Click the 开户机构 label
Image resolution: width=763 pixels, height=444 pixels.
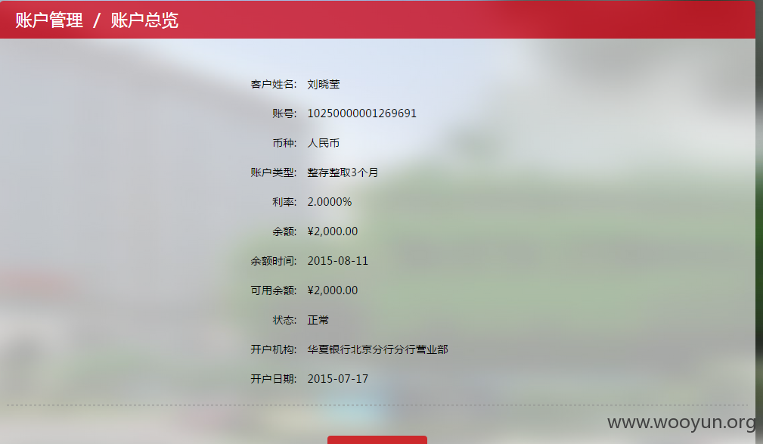pyautogui.click(x=274, y=349)
